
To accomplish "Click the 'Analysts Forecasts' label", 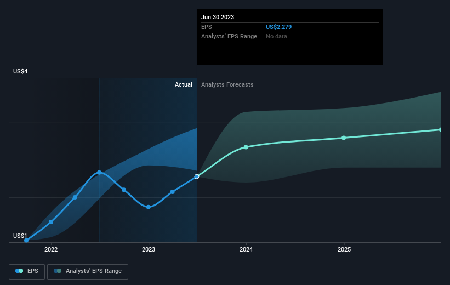I will coord(227,84).
